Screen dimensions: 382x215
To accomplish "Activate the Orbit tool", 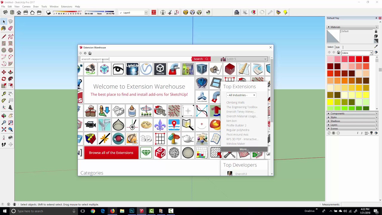I will tap(4, 116).
